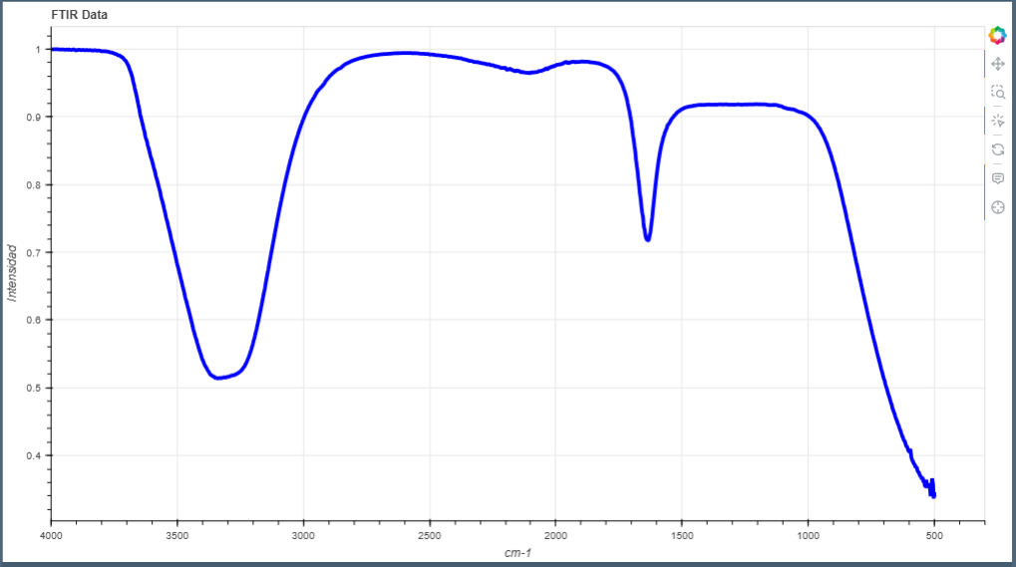Screen dimensions: 1016x567
Task: Click the Bokeh logo icon
Action: click(x=997, y=35)
